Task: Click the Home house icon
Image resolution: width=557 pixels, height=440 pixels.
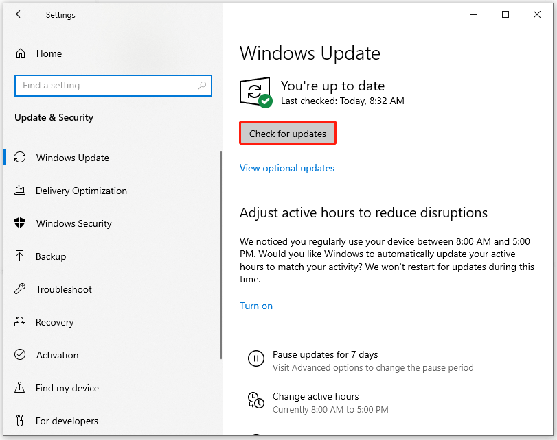Action: click(x=21, y=53)
